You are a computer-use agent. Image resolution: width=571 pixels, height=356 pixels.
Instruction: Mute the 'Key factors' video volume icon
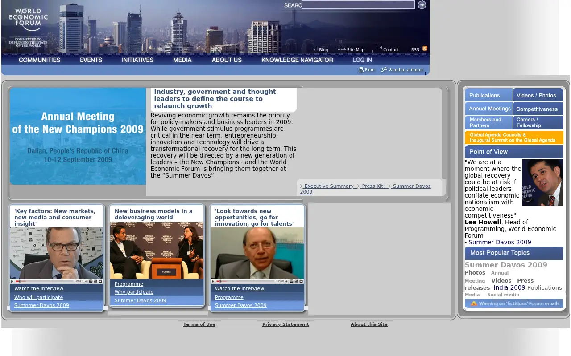[86, 281]
